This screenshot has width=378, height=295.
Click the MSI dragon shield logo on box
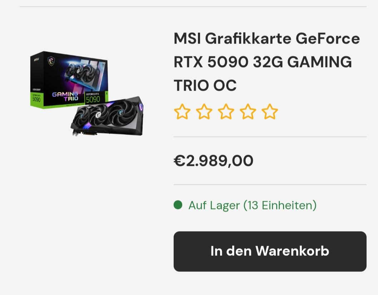point(51,61)
